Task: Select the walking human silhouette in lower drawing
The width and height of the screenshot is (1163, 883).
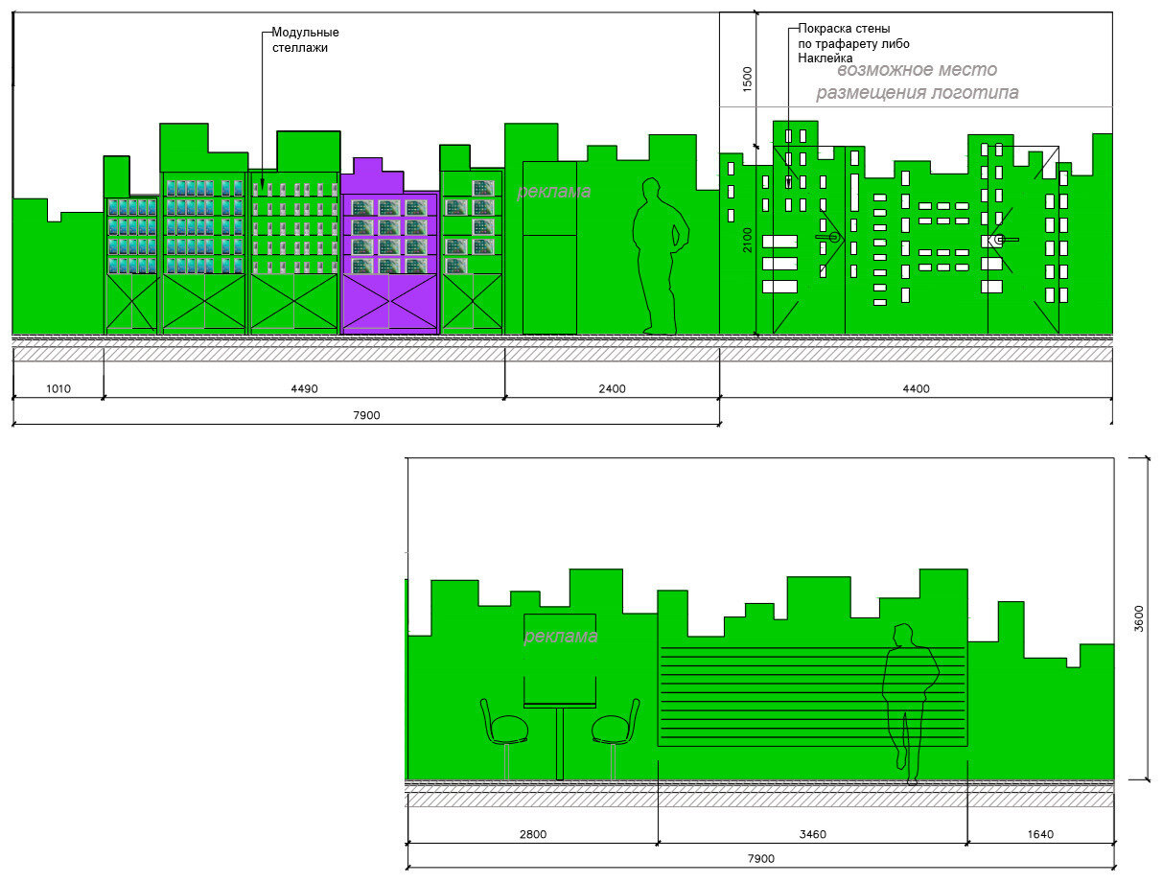Action: click(x=910, y=703)
